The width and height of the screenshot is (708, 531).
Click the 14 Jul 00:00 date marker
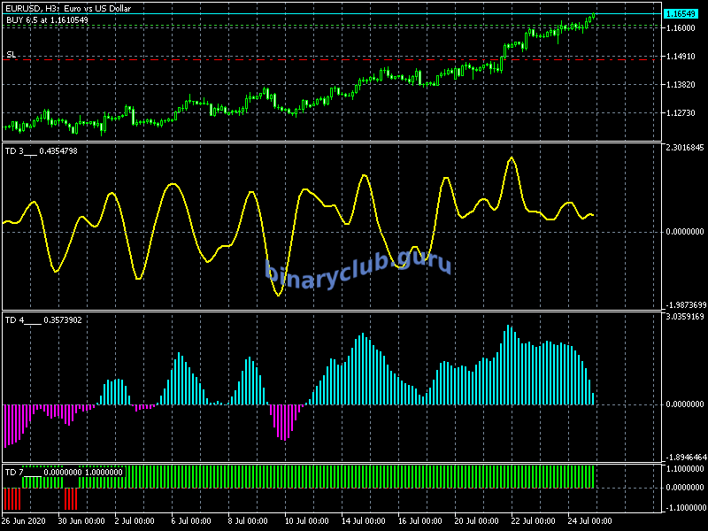coord(361,520)
